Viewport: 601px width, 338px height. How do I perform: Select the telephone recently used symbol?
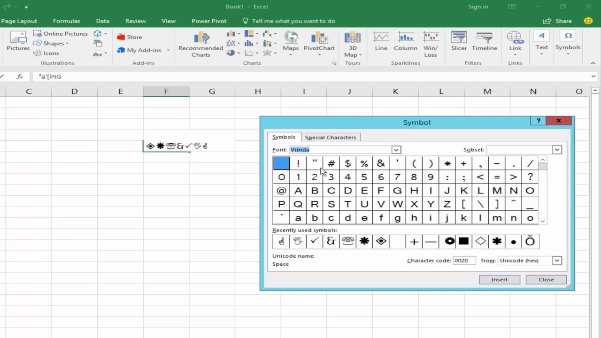pos(347,241)
